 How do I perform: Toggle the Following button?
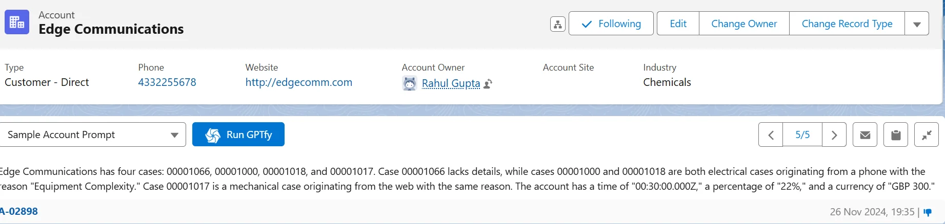[611, 24]
